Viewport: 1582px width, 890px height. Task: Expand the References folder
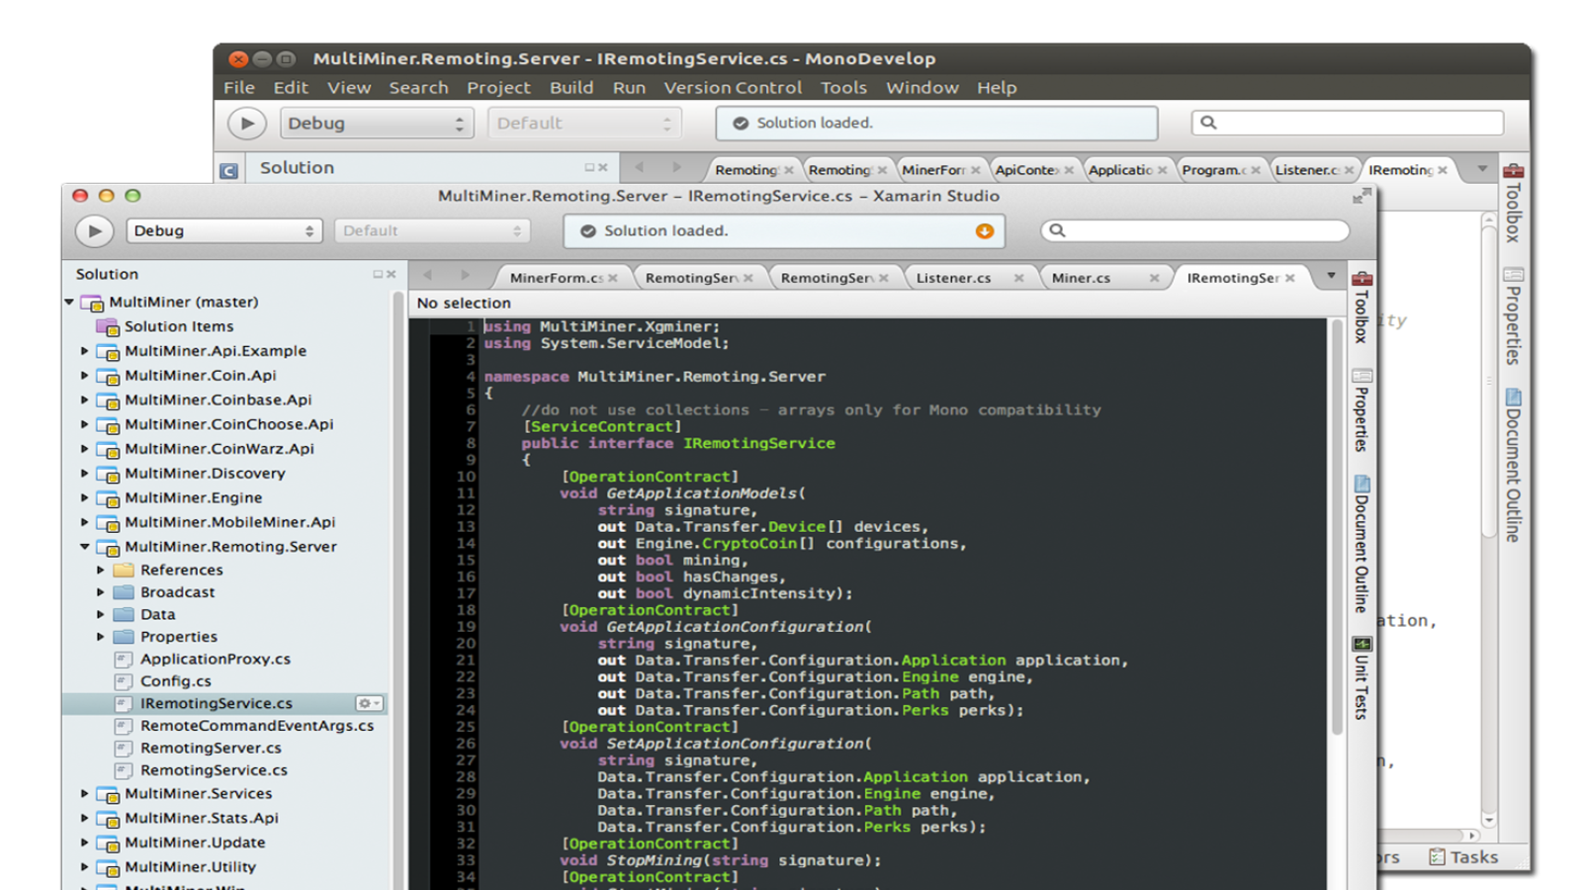[101, 570]
